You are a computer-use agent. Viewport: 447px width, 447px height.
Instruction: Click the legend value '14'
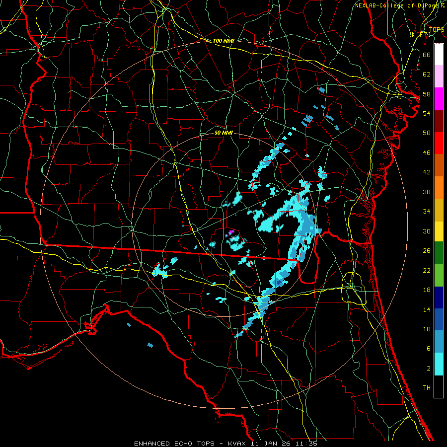pyautogui.click(x=427, y=309)
